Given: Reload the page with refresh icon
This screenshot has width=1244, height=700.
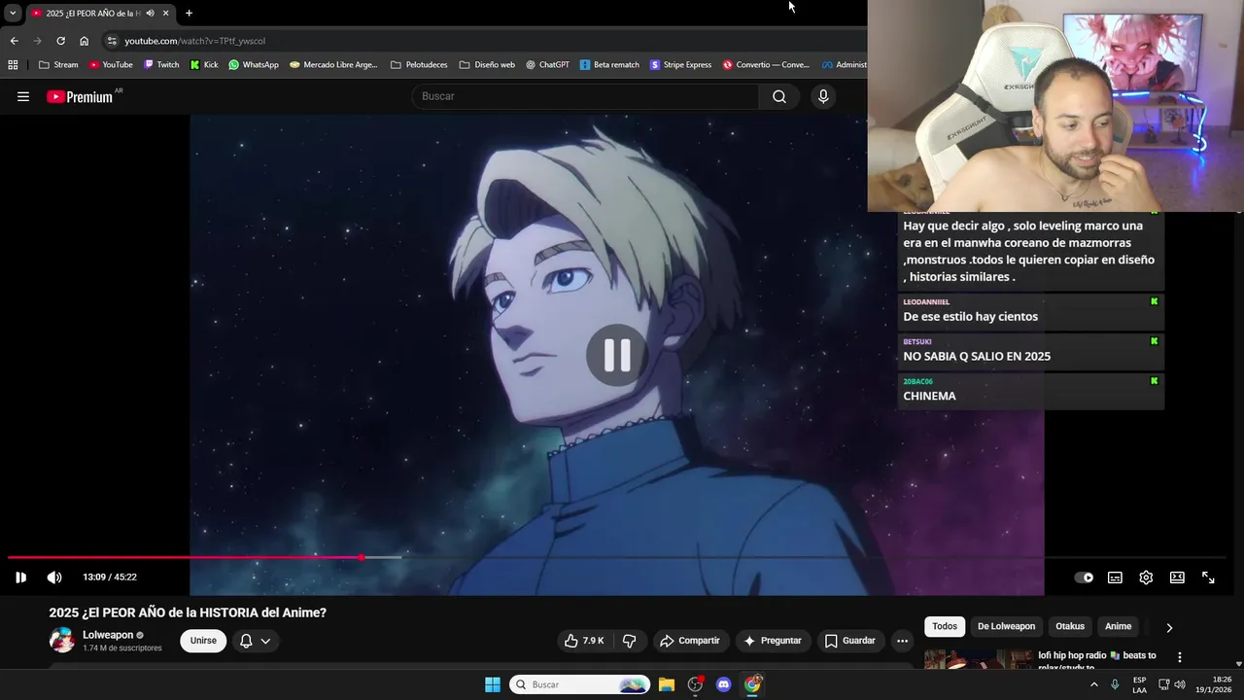Looking at the screenshot, I should [60, 41].
